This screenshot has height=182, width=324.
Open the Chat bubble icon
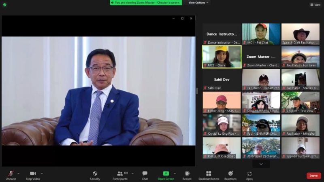pyautogui.click(x=145, y=174)
